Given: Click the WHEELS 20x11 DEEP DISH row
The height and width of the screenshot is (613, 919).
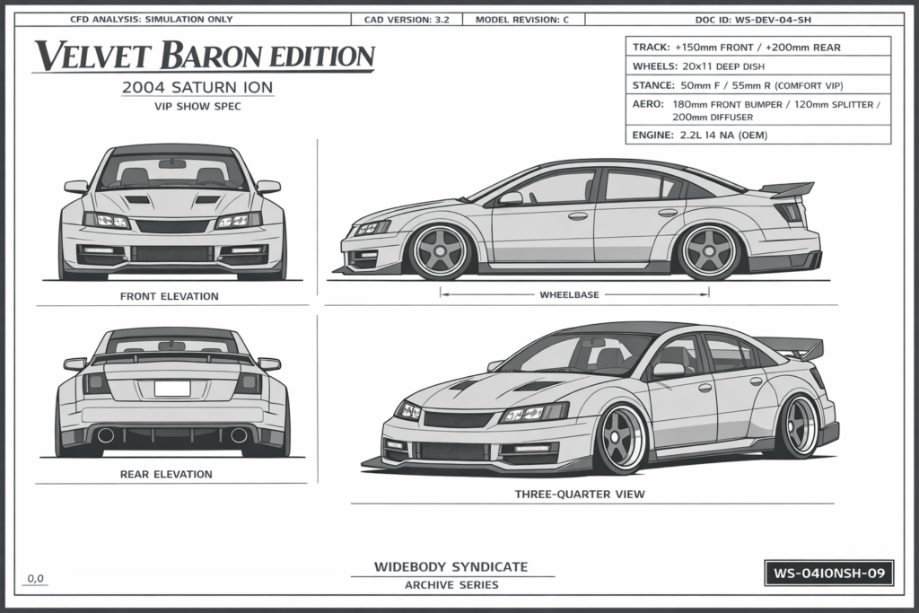Looking at the screenshot, I should 758,66.
